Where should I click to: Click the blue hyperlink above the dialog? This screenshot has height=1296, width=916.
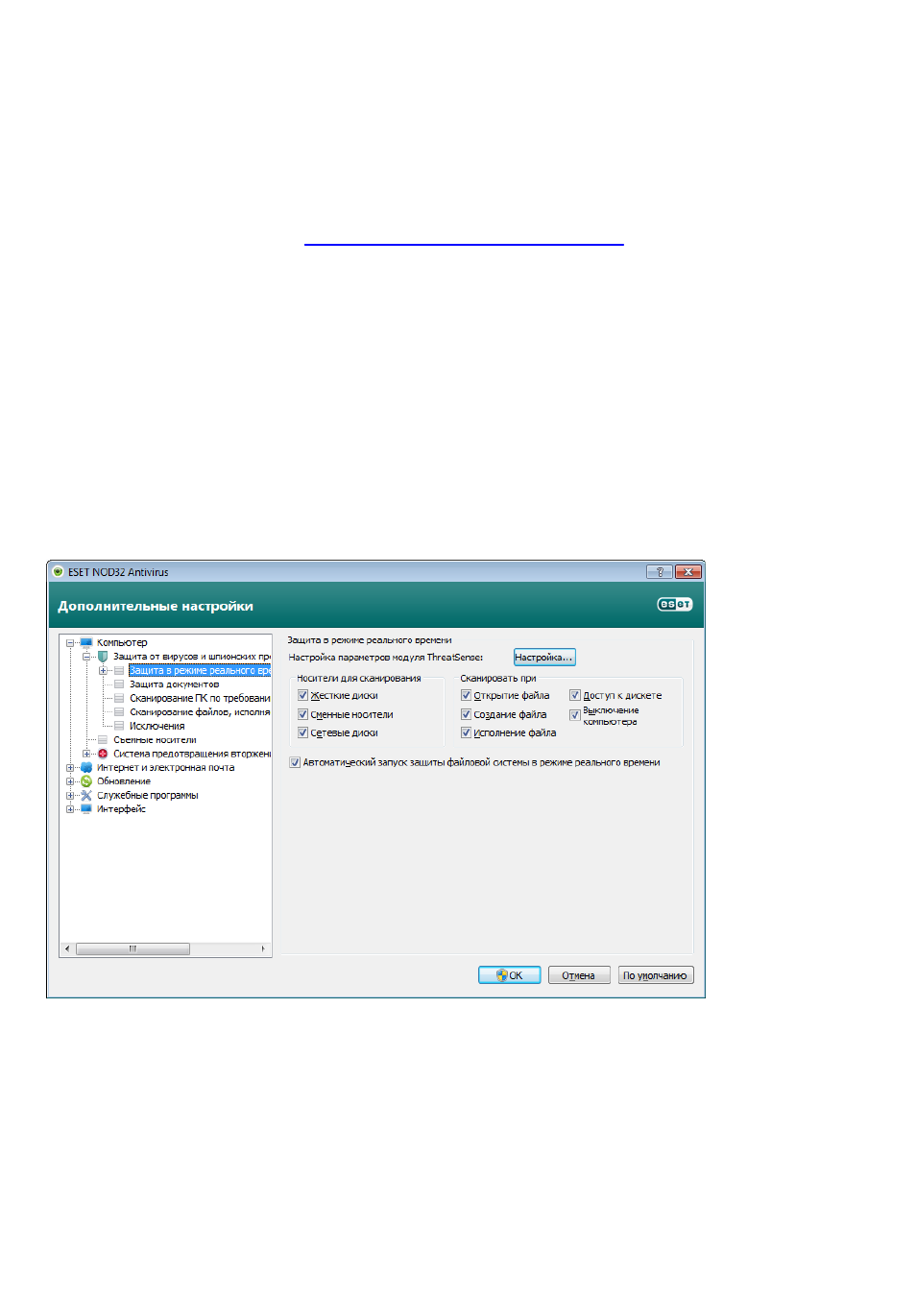coord(464,242)
